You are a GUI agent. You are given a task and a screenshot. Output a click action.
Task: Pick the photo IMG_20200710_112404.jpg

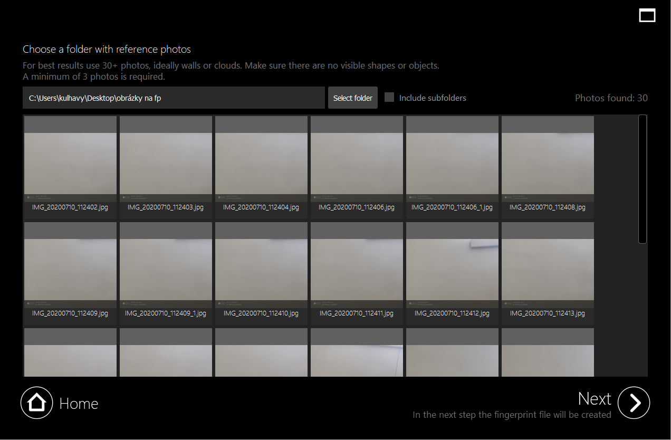click(261, 164)
